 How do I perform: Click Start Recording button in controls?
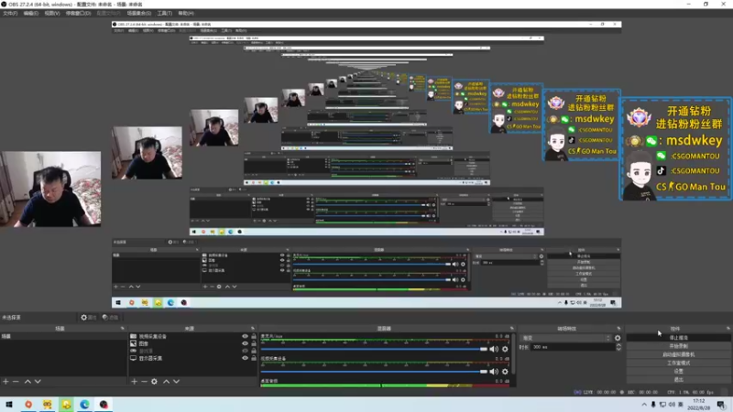(678, 346)
